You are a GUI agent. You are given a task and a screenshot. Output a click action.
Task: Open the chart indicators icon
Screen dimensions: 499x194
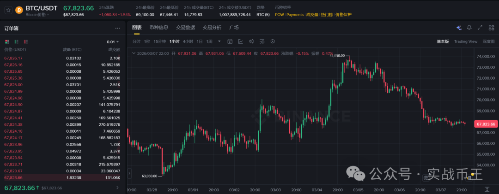(240, 41)
